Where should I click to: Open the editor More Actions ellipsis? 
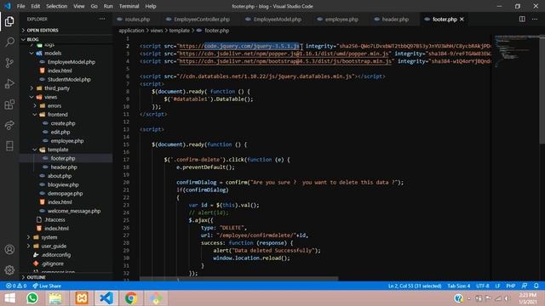coord(535,19)
